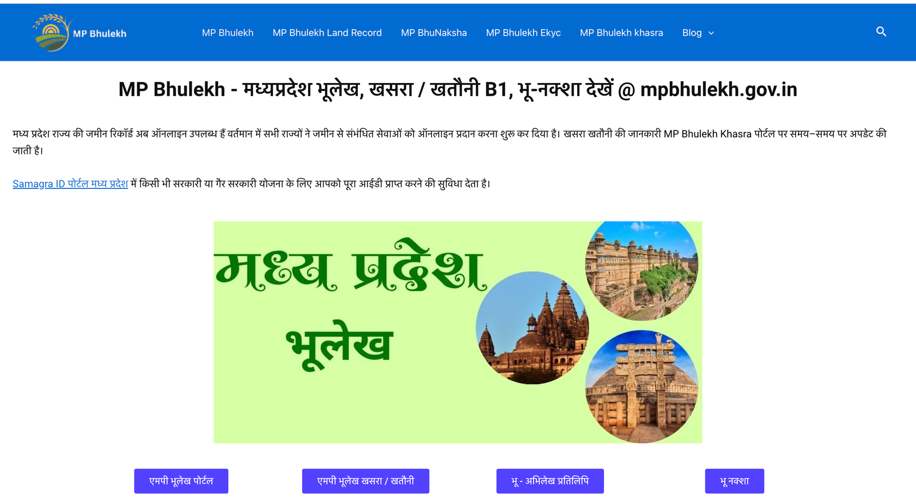The width and height of the screenshot is (916, 498).
Task: Select MP Bhulekh Ekyc in navigation
Action: click(x=523, y=33)
